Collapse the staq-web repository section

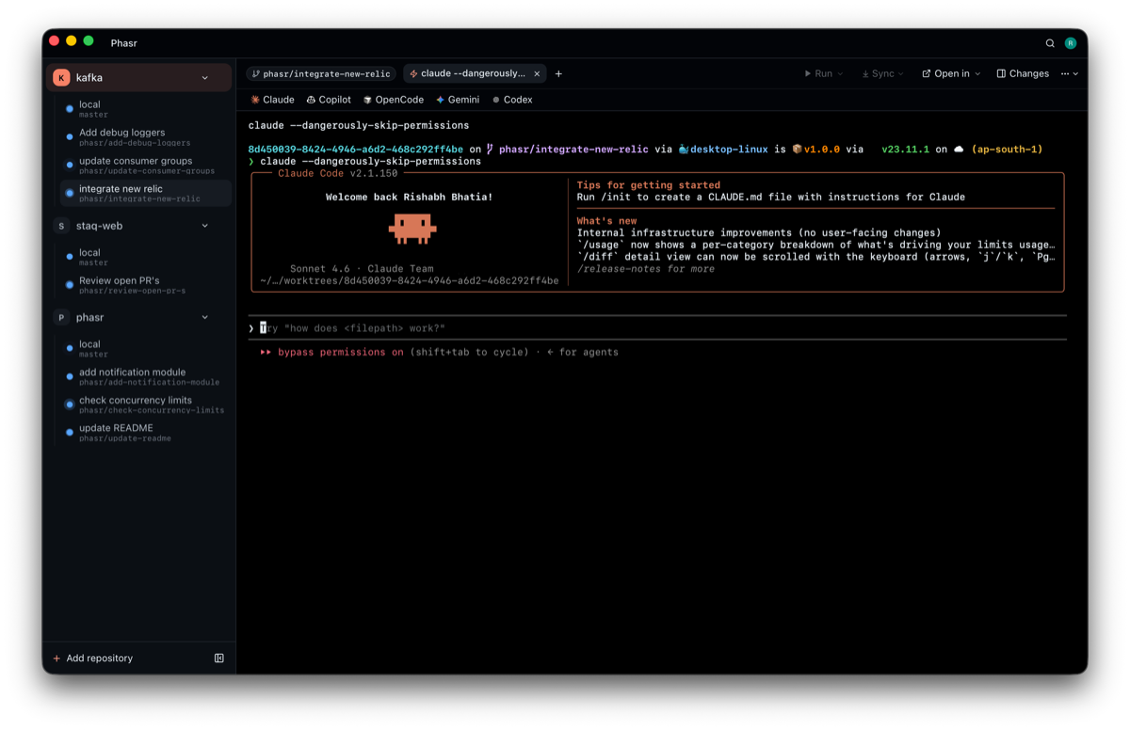click(205, 226)
